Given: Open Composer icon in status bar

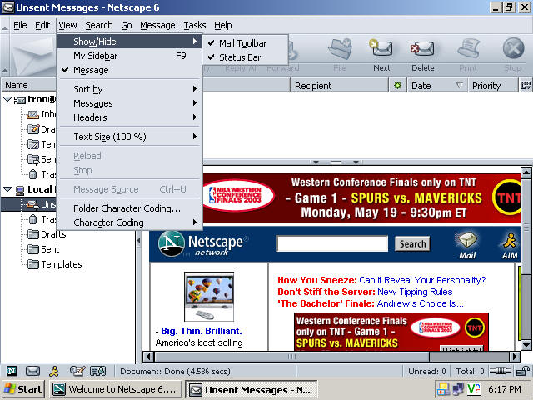Looking at the screenshot, I should [x=77, y=371].
